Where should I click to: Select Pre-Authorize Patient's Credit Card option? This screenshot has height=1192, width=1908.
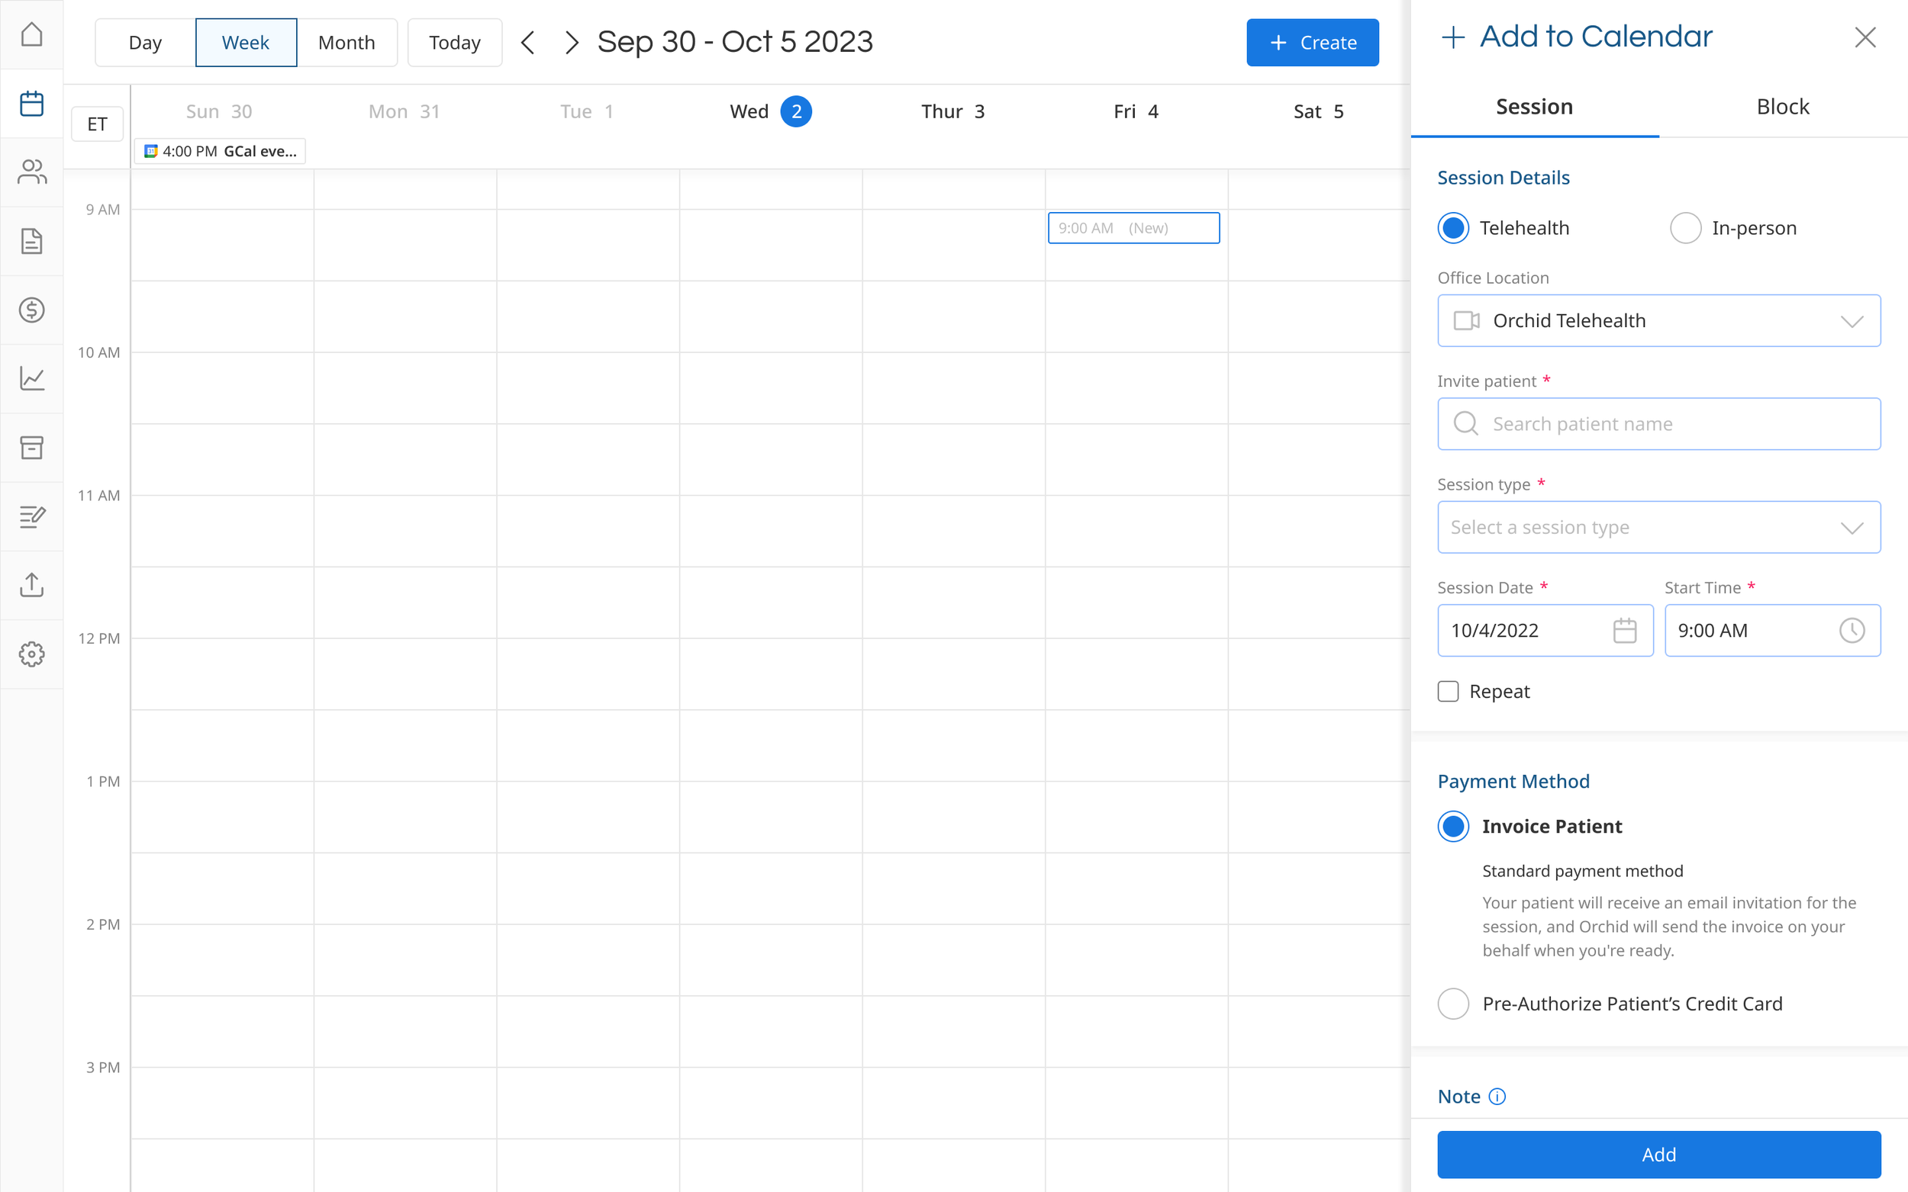(1453, 1004)
